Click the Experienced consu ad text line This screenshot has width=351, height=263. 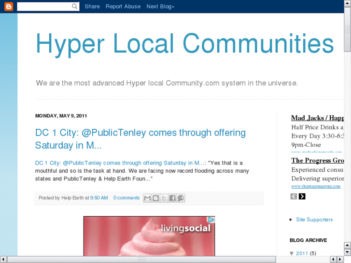[x=317, y=170]
